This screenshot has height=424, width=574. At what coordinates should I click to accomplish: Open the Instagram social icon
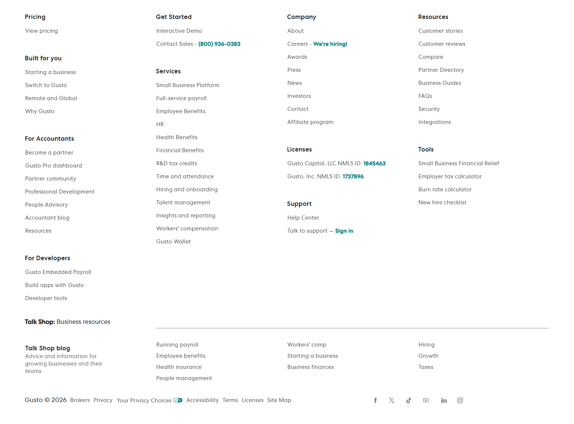coord(460,401)
